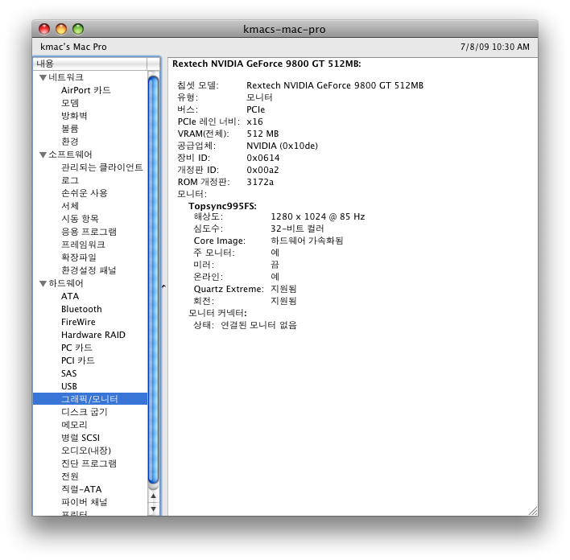Screen dimensions: 570x560
Task: Select 파이버 채널 item
Action: click(85, 502)
